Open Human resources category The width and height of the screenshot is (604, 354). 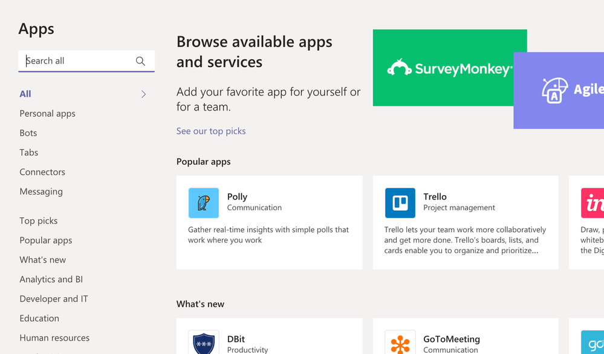(x=54, y=338)
